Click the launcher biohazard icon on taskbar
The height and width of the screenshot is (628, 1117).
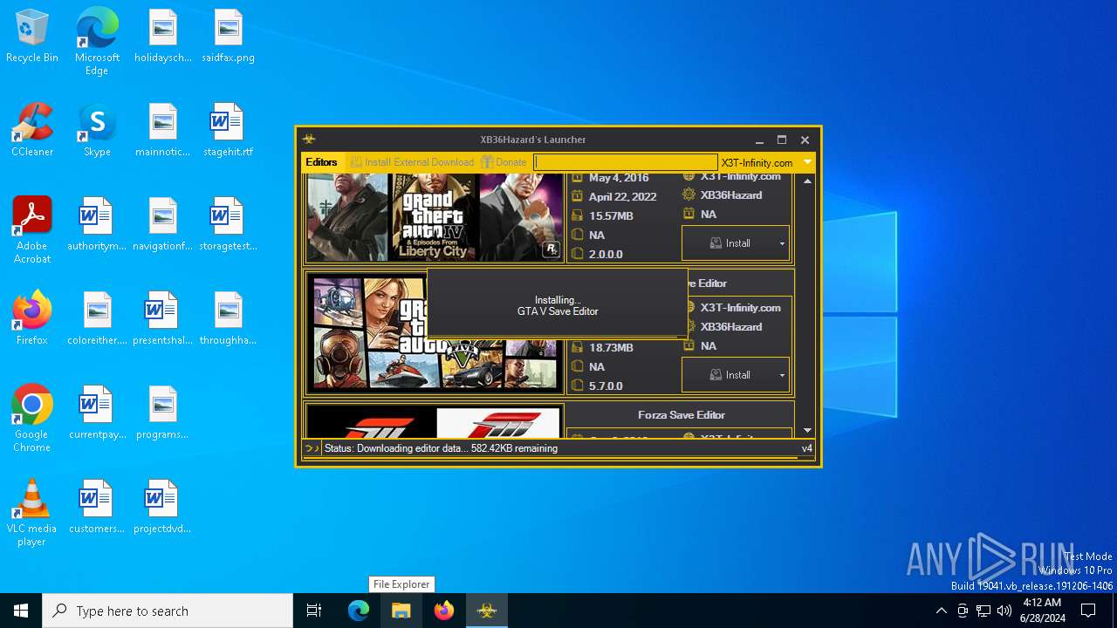pos(487,611)
